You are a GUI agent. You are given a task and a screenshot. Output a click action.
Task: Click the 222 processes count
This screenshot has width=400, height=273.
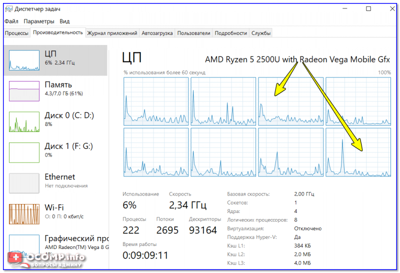pyautogui.click(x=131, y=230)
